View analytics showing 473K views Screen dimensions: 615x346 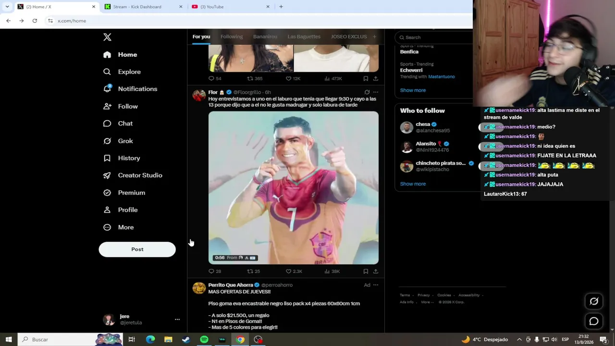pos(333,78)
